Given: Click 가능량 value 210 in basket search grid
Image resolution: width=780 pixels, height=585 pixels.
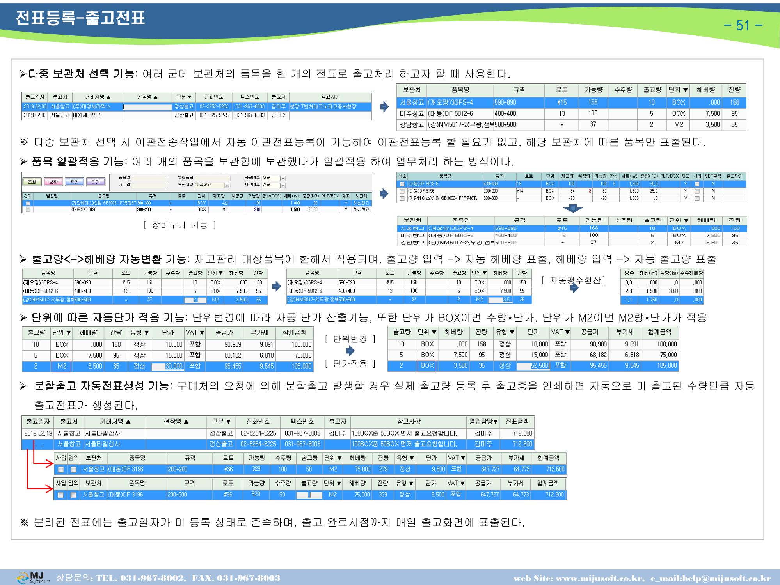Looking at the screenshot, I should pos(257,210).
